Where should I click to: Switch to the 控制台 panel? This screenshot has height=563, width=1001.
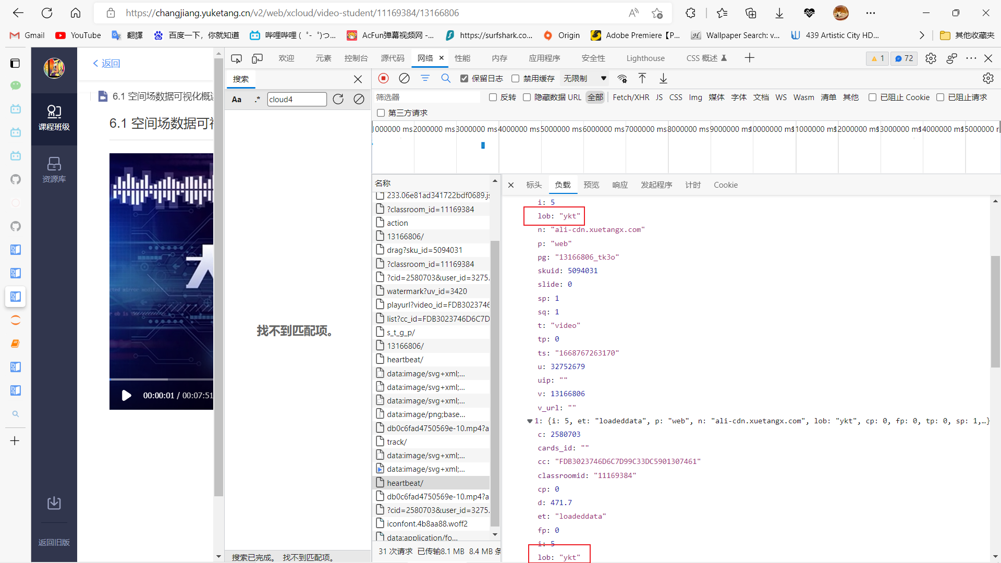[x=356, y=58]
